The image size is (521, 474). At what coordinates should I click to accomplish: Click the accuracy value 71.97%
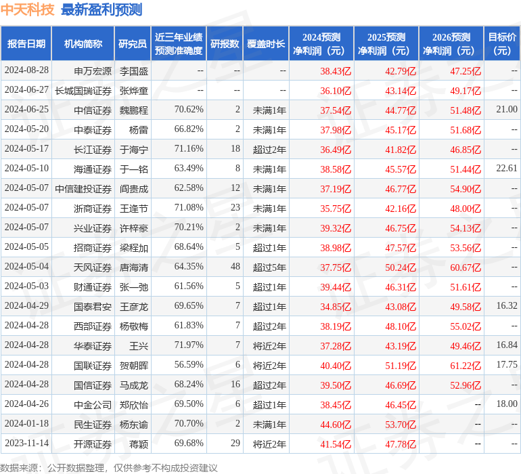pos(189,345)
